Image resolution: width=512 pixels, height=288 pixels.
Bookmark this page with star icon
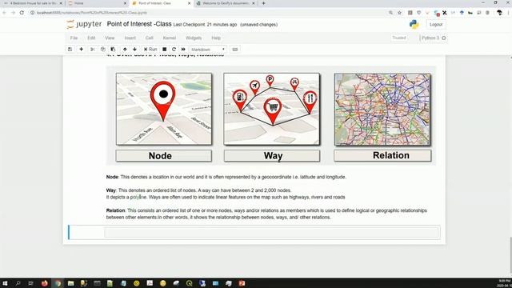tap(399, 13)
